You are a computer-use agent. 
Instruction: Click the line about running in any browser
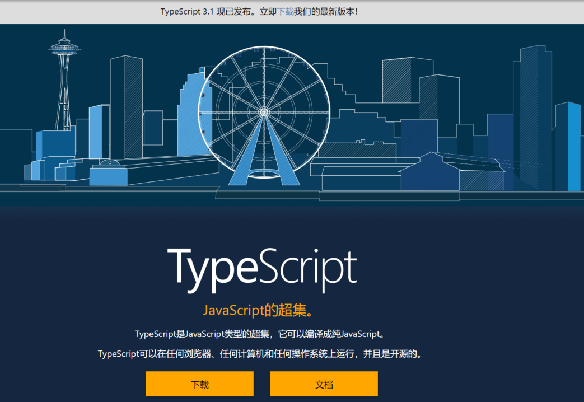coord(260,353)
